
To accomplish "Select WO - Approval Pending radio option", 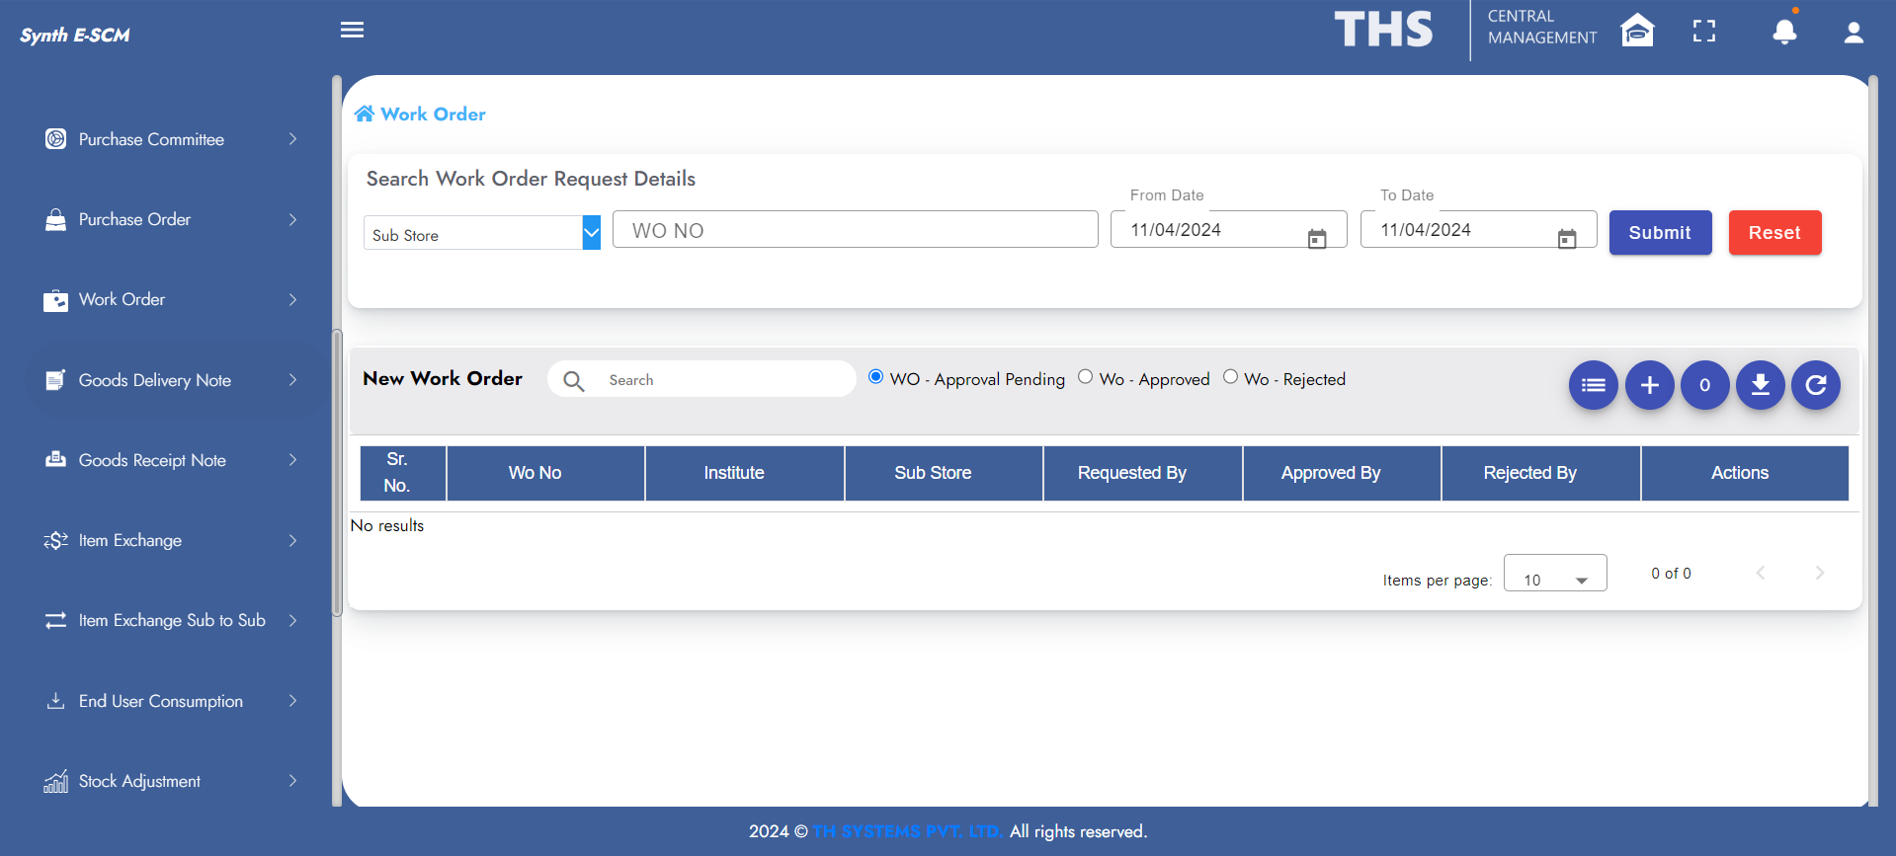I will (875, 377).
